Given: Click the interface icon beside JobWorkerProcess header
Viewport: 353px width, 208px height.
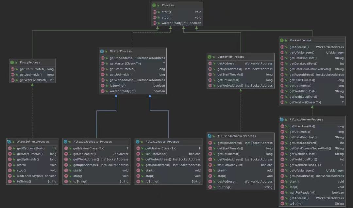Looking at the screenshot, I should pyautogui.click(x=210, y=57).
